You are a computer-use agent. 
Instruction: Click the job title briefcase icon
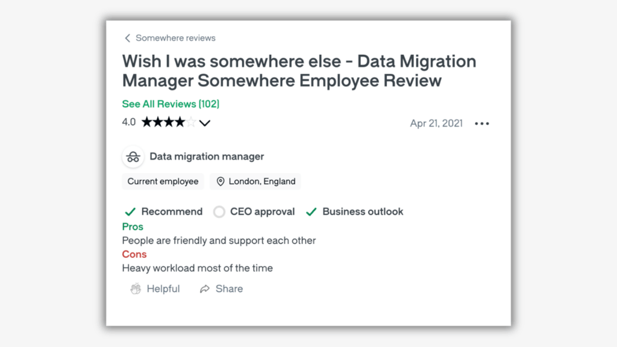click(133, 157)
